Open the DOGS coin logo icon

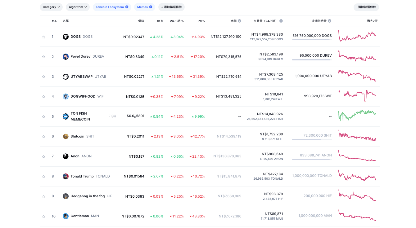[66, 37]
